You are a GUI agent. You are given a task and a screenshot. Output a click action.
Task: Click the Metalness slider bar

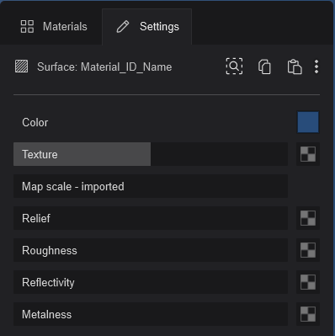tap(151, 314)
